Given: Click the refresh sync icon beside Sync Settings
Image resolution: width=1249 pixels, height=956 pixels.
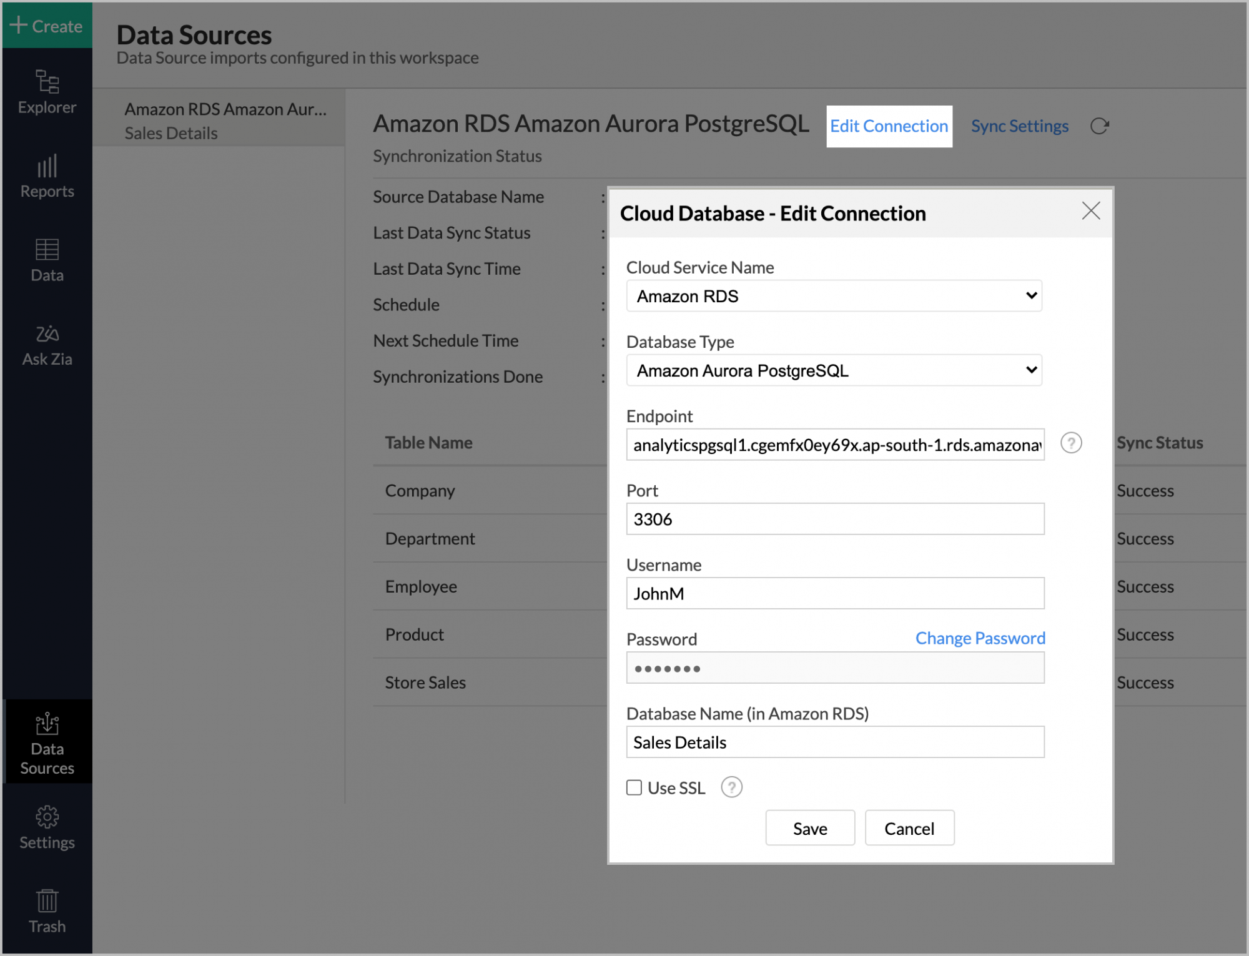Looking at the screenshot, I should point(1099,126).
